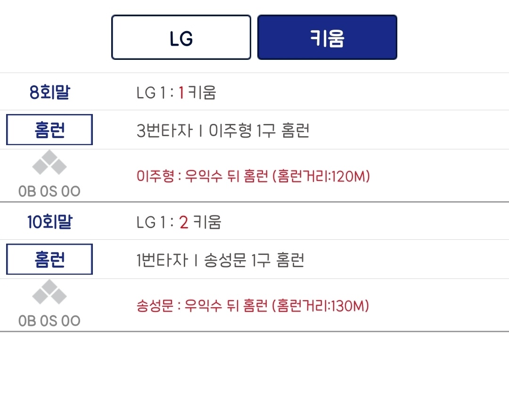Select 송성문 우익수 뒤 홈런 130M description
The height and width of the screenshot is (409, 509).
[x=253, y=306]
